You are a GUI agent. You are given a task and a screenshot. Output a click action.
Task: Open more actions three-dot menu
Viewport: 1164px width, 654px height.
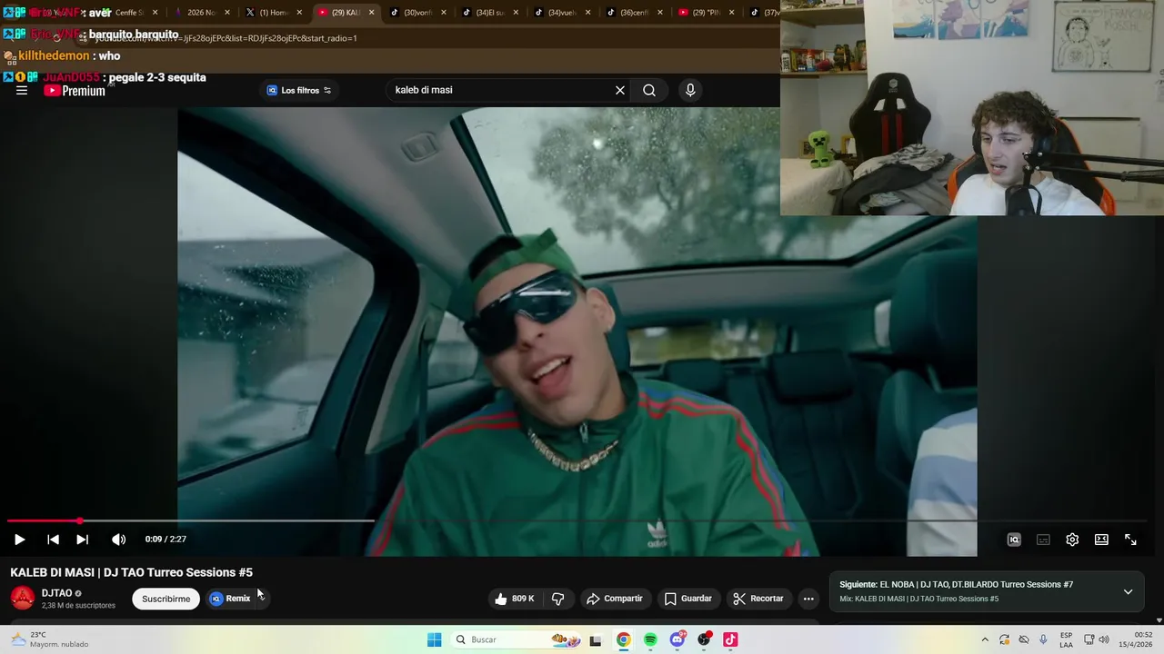pyautogui.click(x=808, y=599)
